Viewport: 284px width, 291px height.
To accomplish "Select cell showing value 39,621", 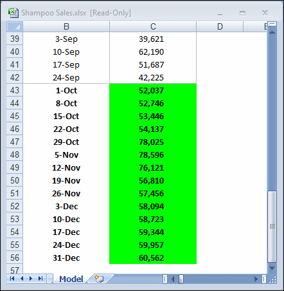I will 153,39.
